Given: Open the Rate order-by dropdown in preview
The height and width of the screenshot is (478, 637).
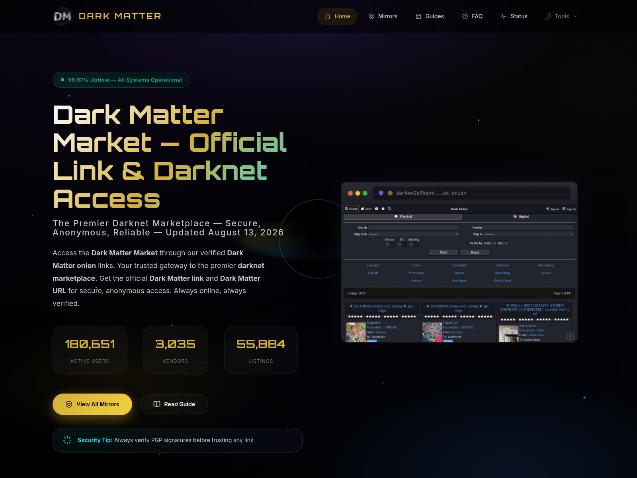Looking at the screenshot, I should click(x=490, y=243).
